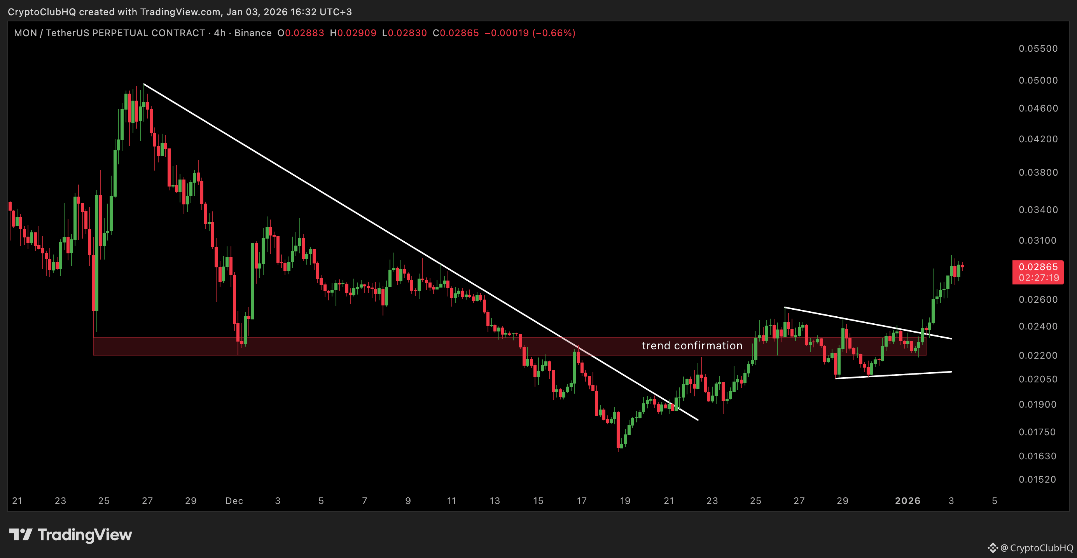Click the 15 date label on the time axis
1077x558 pixels.
click(538, 501)
